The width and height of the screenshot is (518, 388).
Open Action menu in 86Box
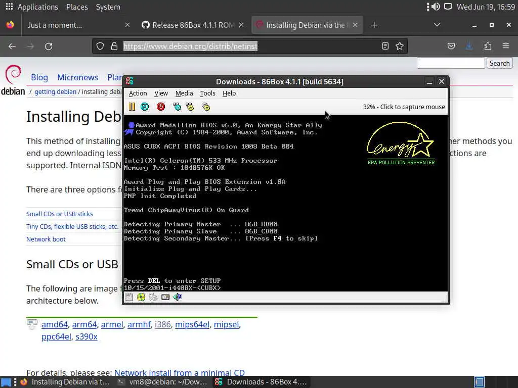(x=138, y=93)
